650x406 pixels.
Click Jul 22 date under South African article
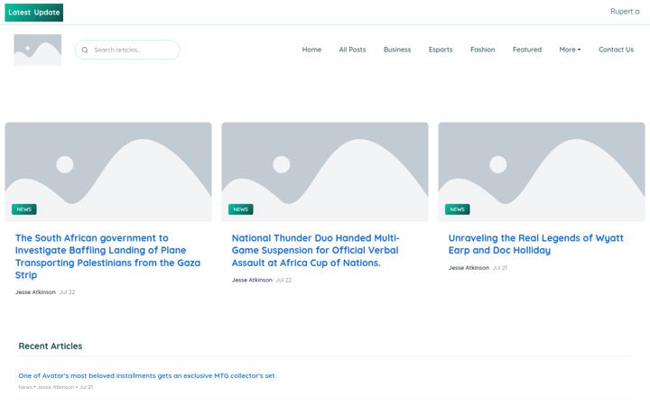67,292
